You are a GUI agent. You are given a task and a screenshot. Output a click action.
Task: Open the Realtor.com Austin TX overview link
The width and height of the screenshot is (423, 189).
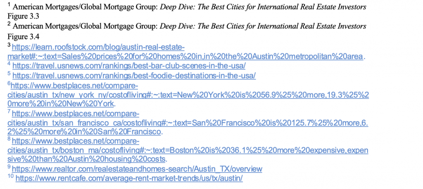(x=137, y=169)
